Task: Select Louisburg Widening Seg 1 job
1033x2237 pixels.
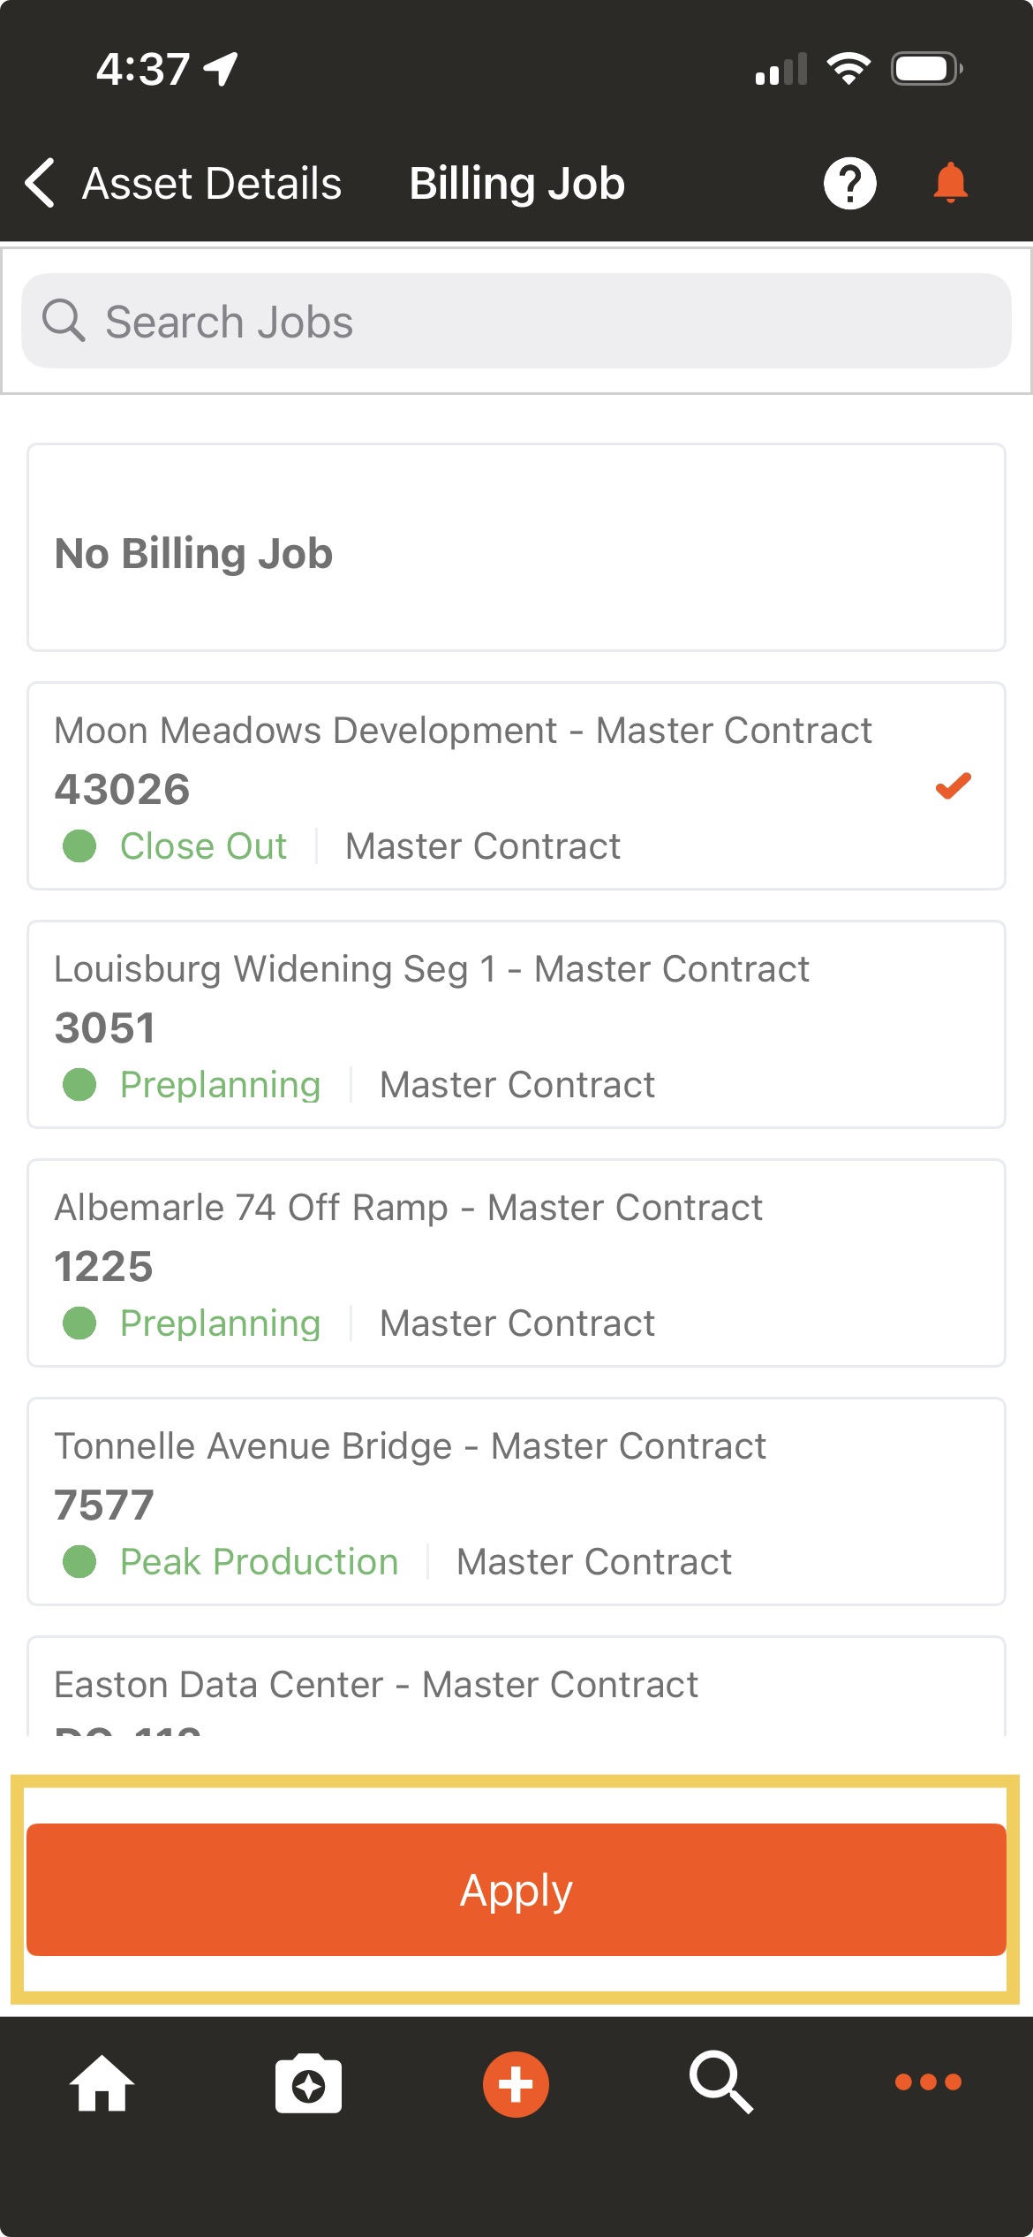Action: pos(516,1025)
